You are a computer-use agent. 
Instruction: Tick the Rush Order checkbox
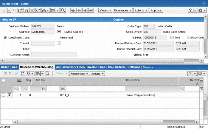[189, 38]
